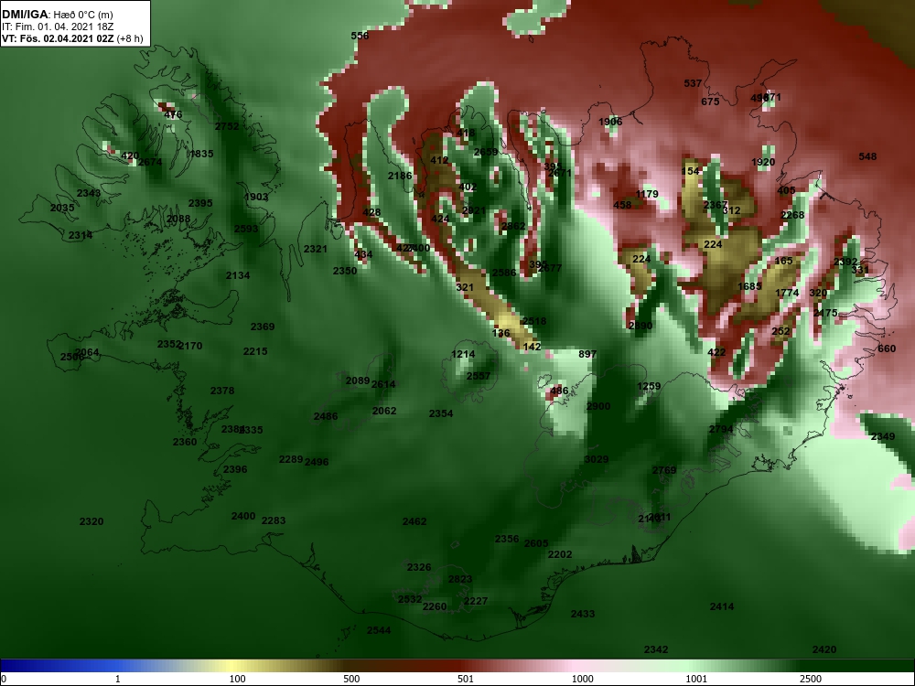Click the 2433 value
915x686 pixels.
583,615
